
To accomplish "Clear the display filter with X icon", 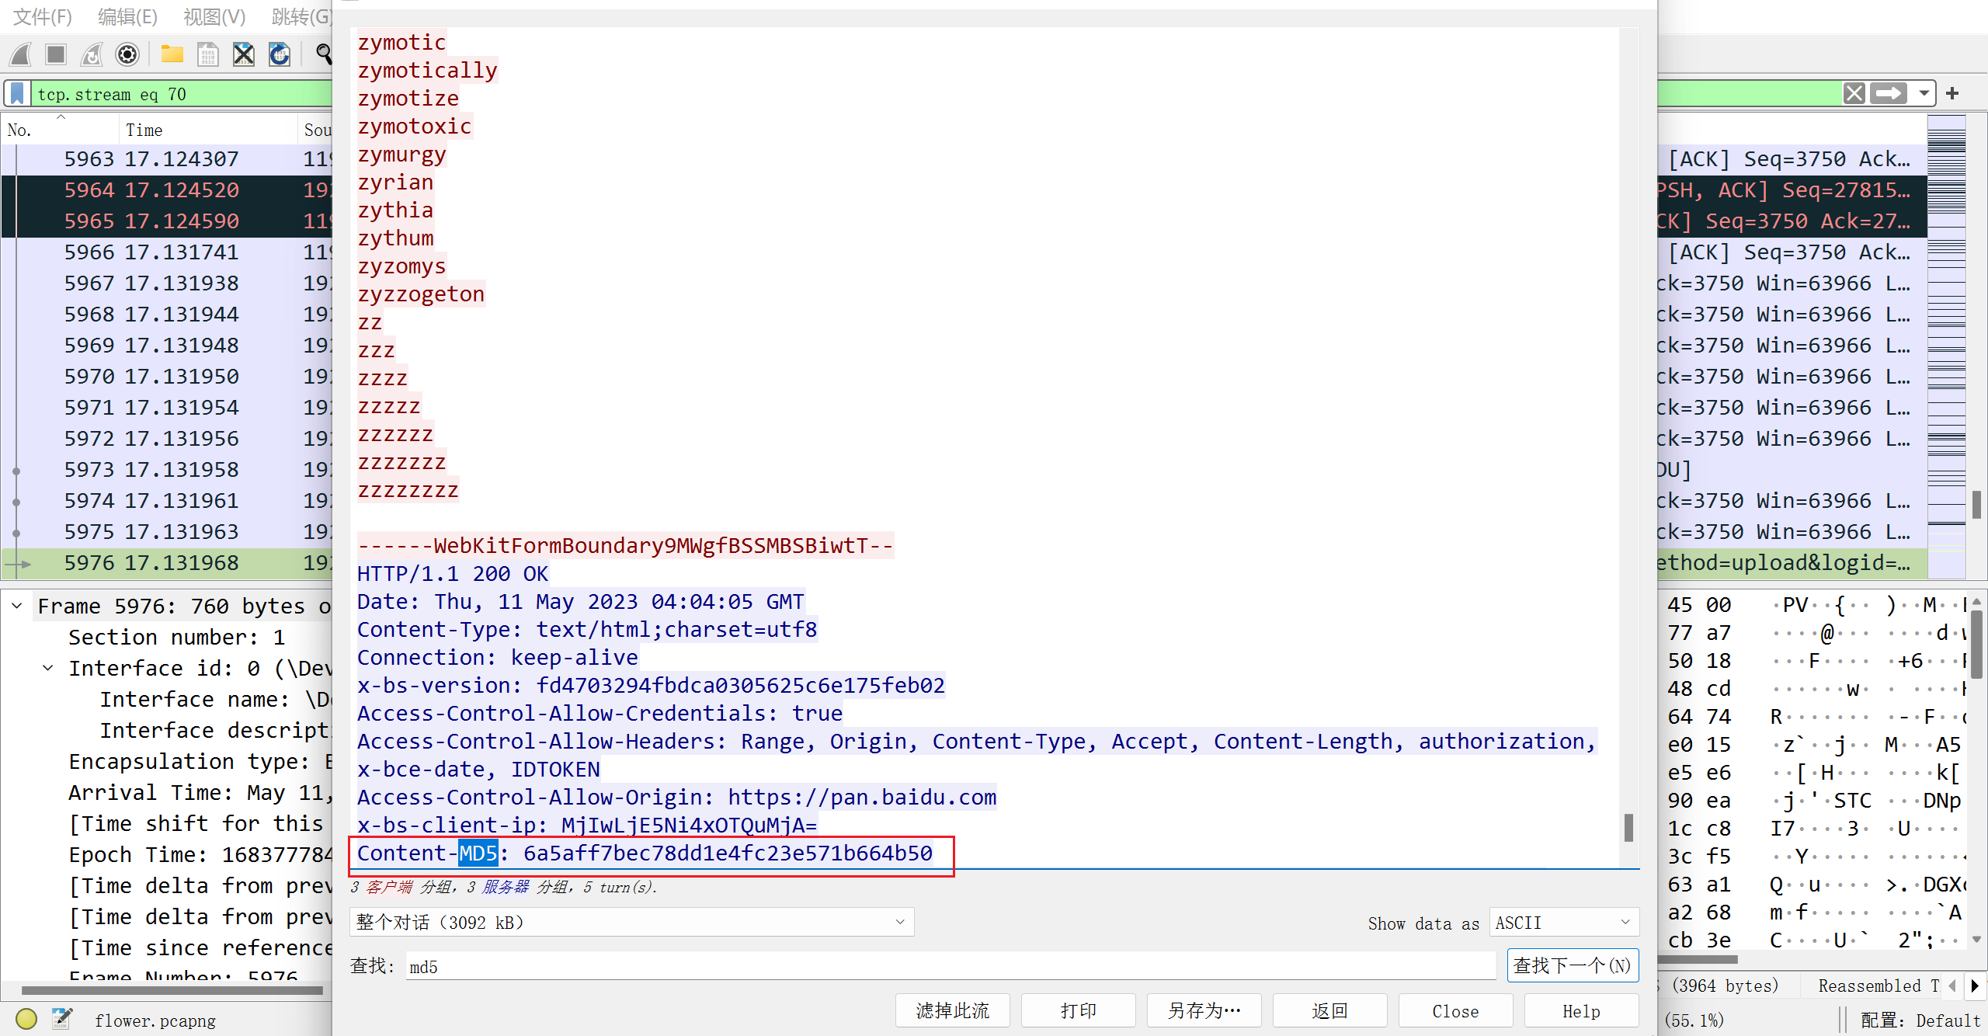I will coord(1854,94).
